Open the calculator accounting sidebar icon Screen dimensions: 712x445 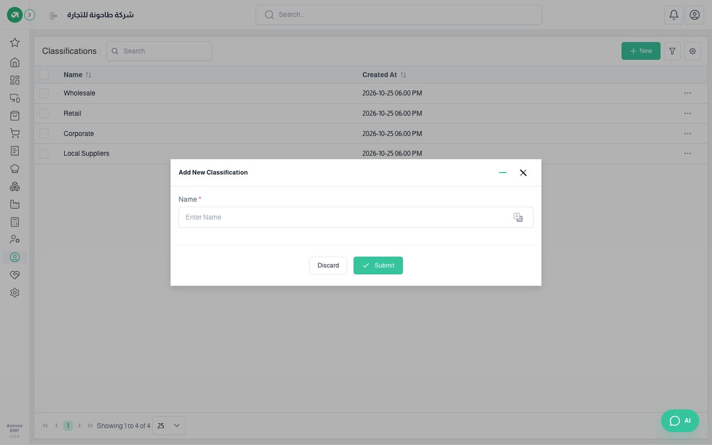coord(15,222)
